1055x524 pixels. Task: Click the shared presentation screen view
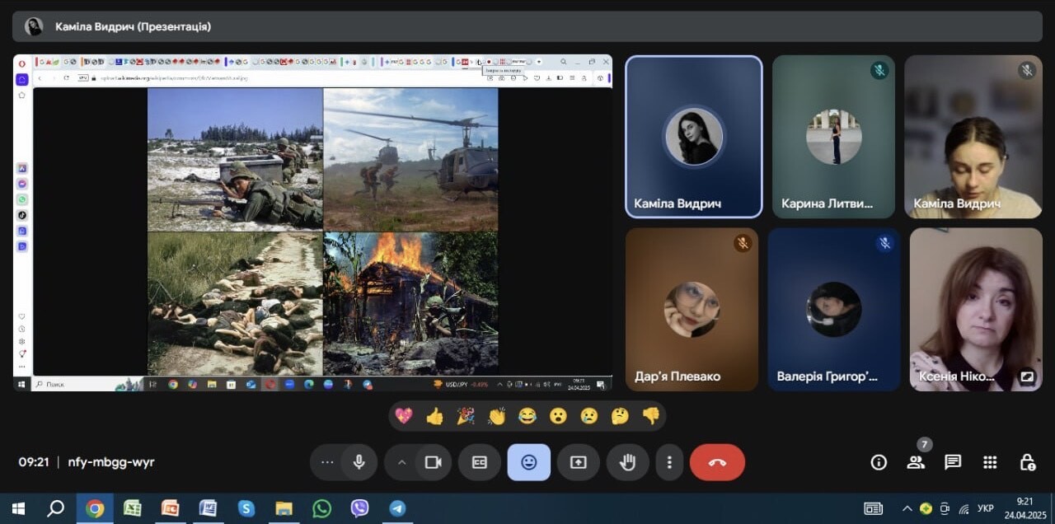click(312, 222)
